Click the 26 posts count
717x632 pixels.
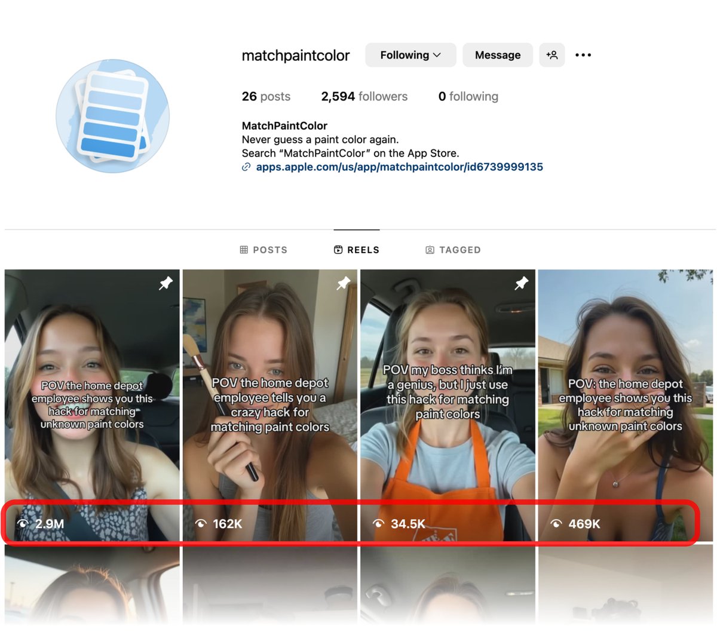266,96
